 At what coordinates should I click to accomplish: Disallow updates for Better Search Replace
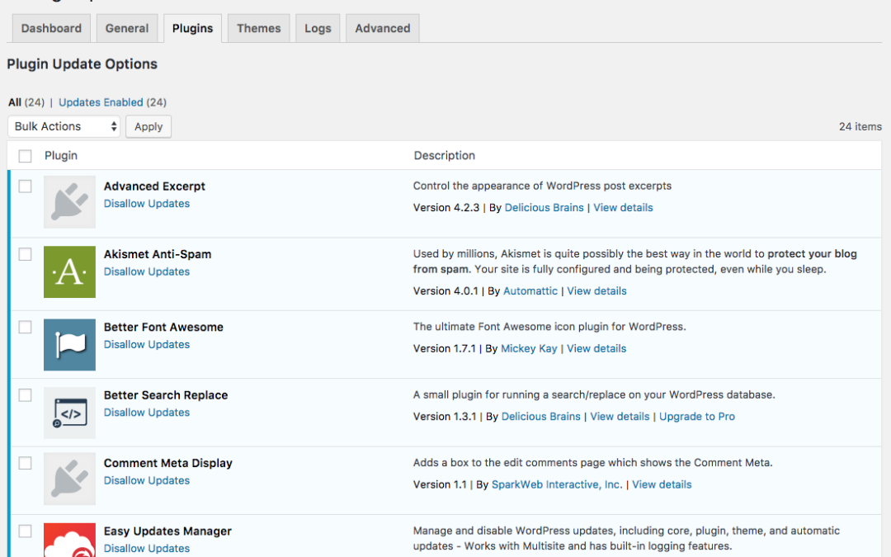[x=147, y=412]
